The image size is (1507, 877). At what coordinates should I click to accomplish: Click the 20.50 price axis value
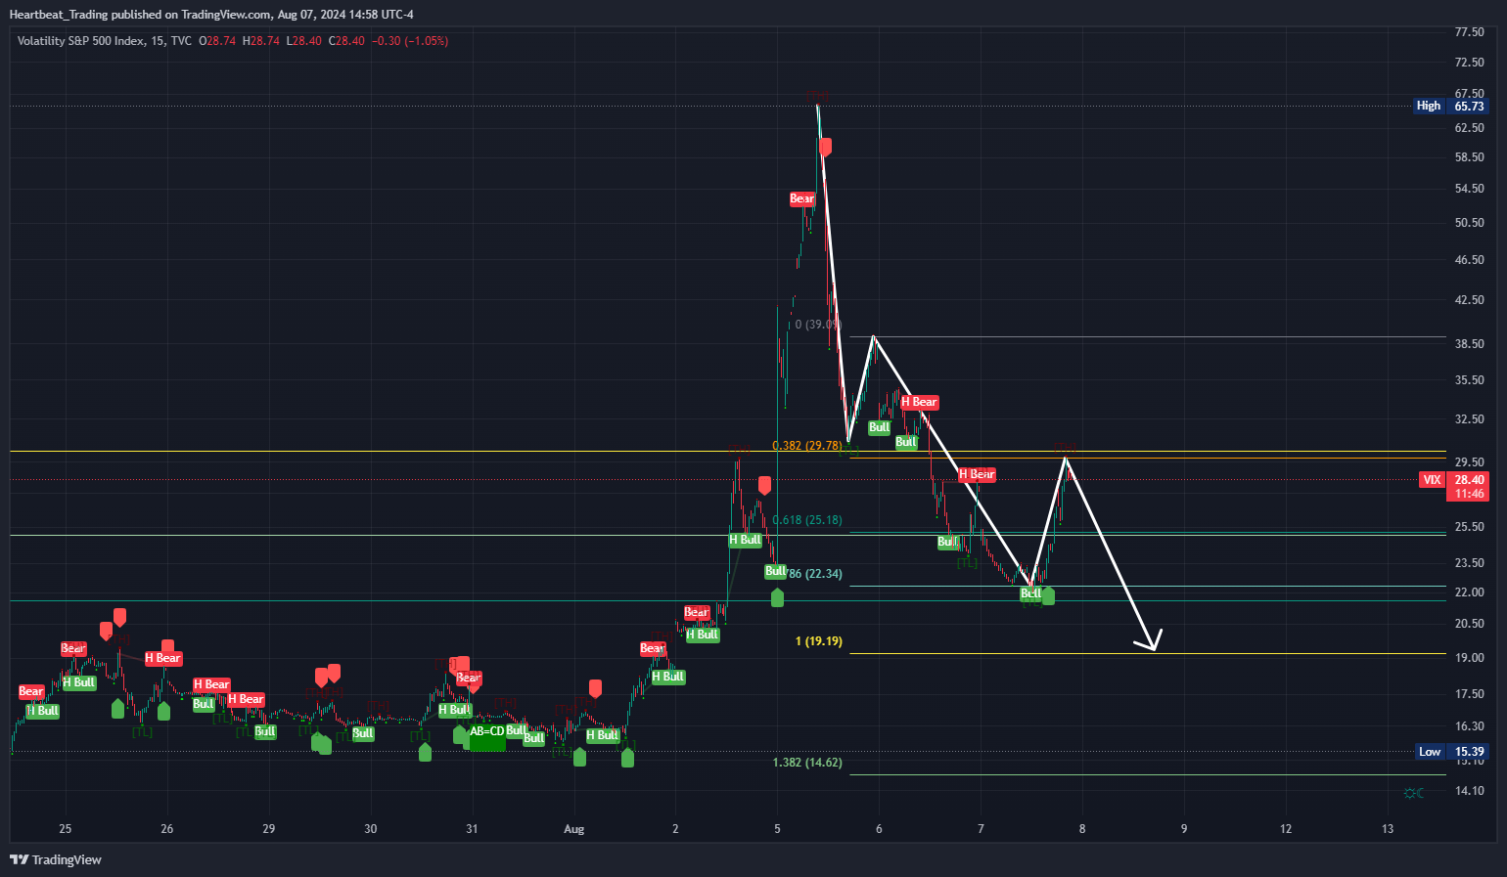coord(1469,623)
